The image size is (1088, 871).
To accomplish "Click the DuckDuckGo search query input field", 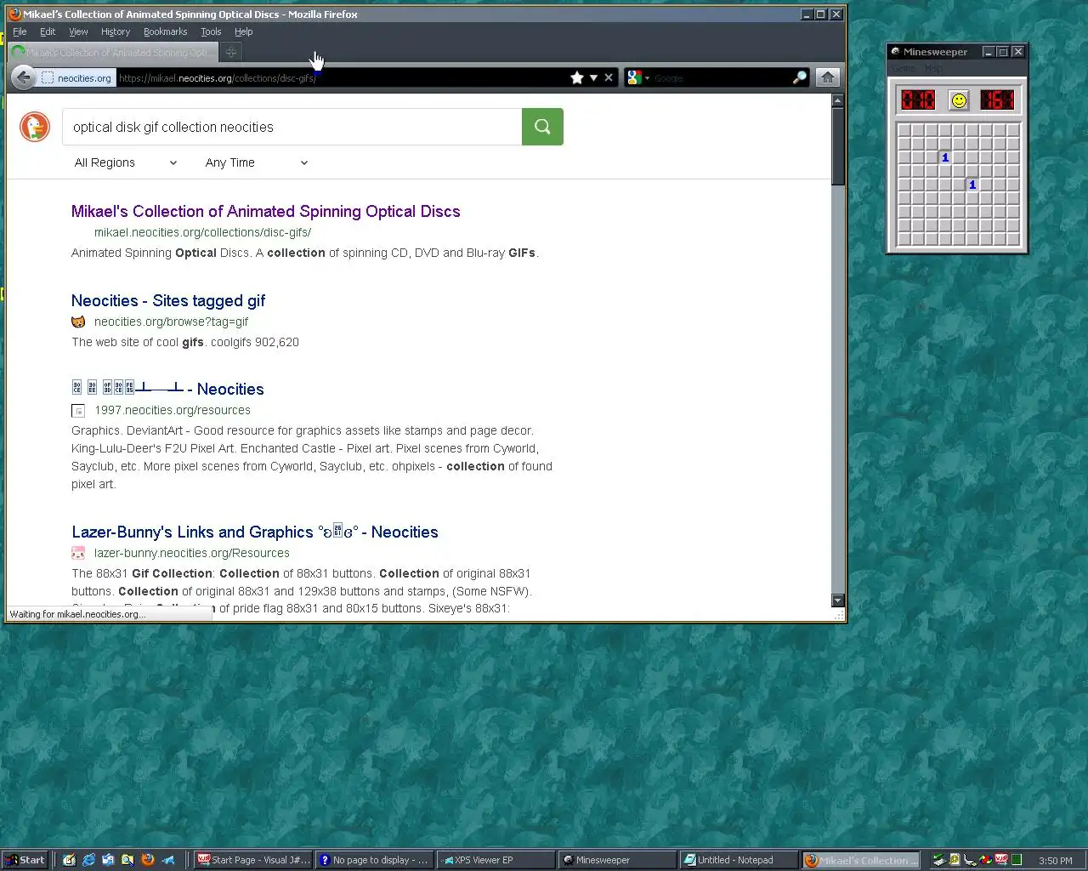I will [292, 127].
